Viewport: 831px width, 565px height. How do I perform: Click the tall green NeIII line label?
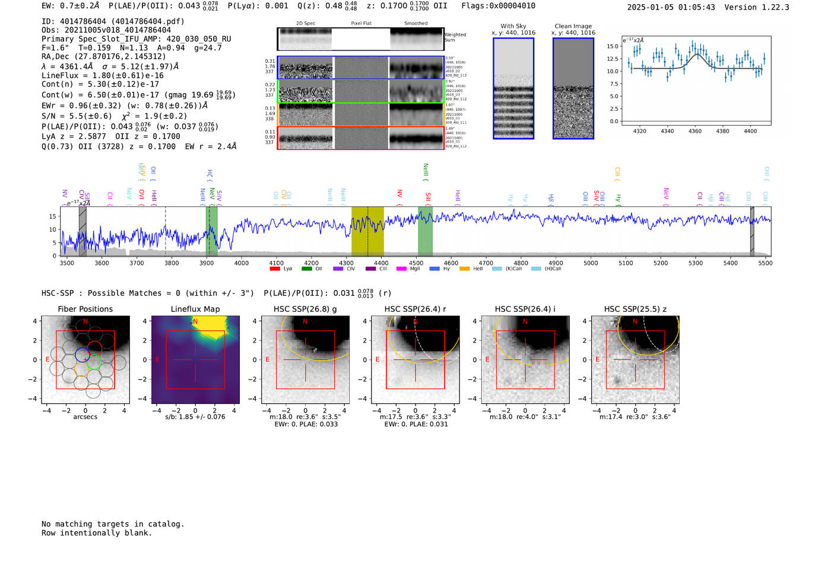tap(426, 172)
